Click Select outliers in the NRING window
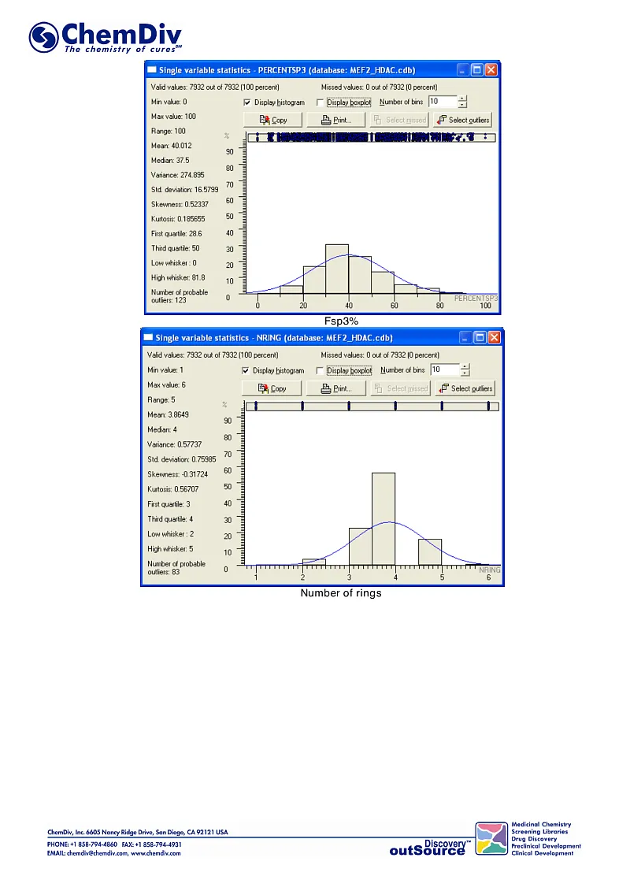The width and height of the screenshot is (630, 891). [465, 388]
